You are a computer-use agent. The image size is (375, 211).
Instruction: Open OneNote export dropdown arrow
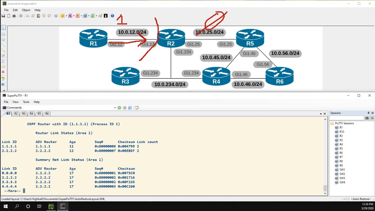74,16
